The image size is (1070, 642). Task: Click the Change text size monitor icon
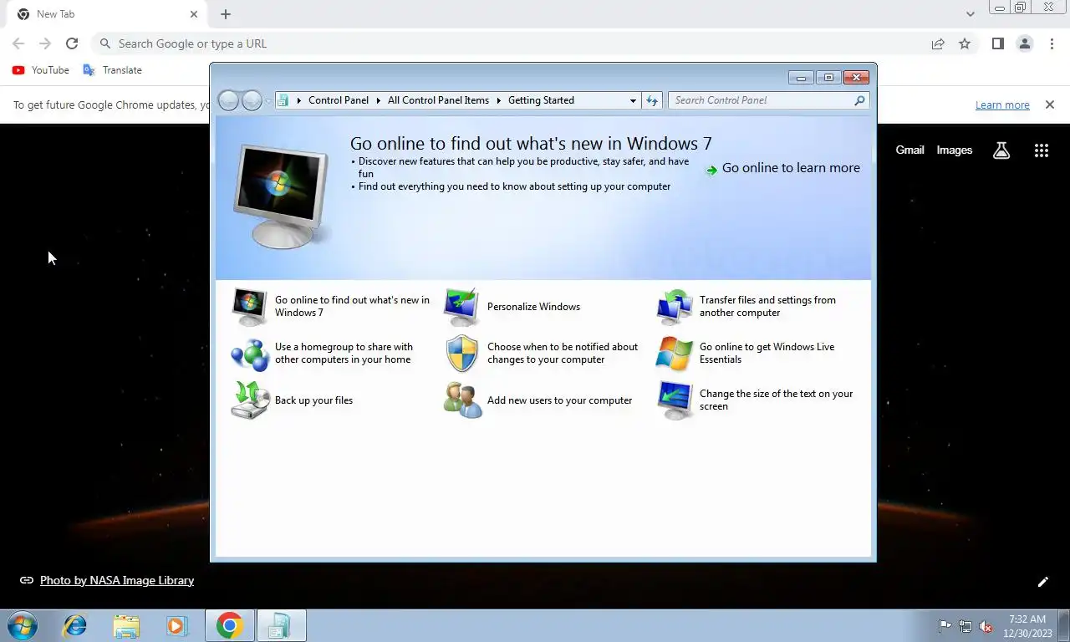tap(675, 400)
